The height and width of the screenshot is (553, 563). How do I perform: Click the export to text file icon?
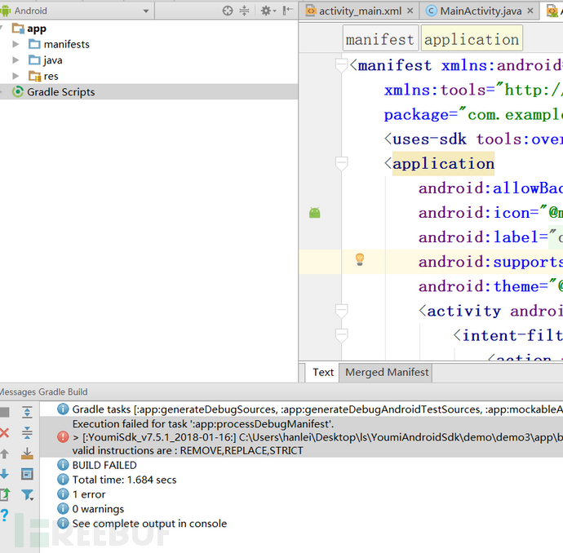tap(5, 494)
